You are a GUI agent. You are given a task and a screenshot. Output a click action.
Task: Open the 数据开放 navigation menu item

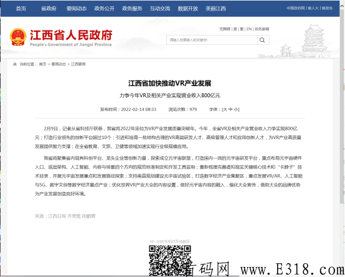[x=188, y=8]
